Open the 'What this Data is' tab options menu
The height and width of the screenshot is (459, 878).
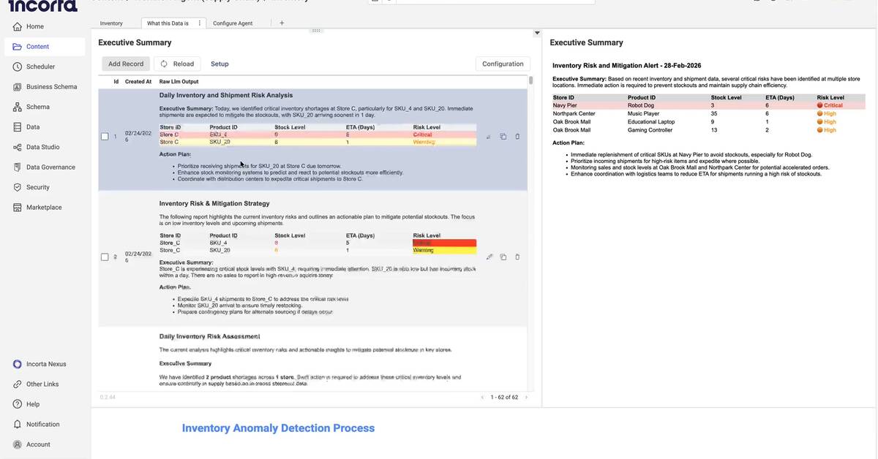200,23
